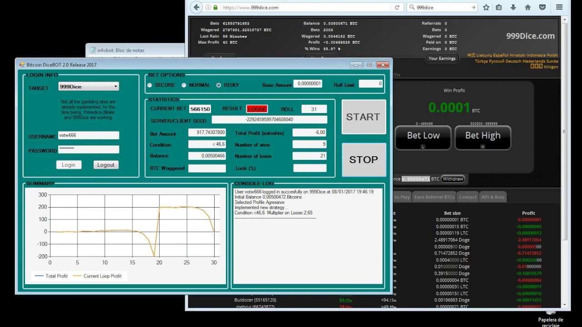Click the Buldozer (55165120) user row

[x=255, y=300]
